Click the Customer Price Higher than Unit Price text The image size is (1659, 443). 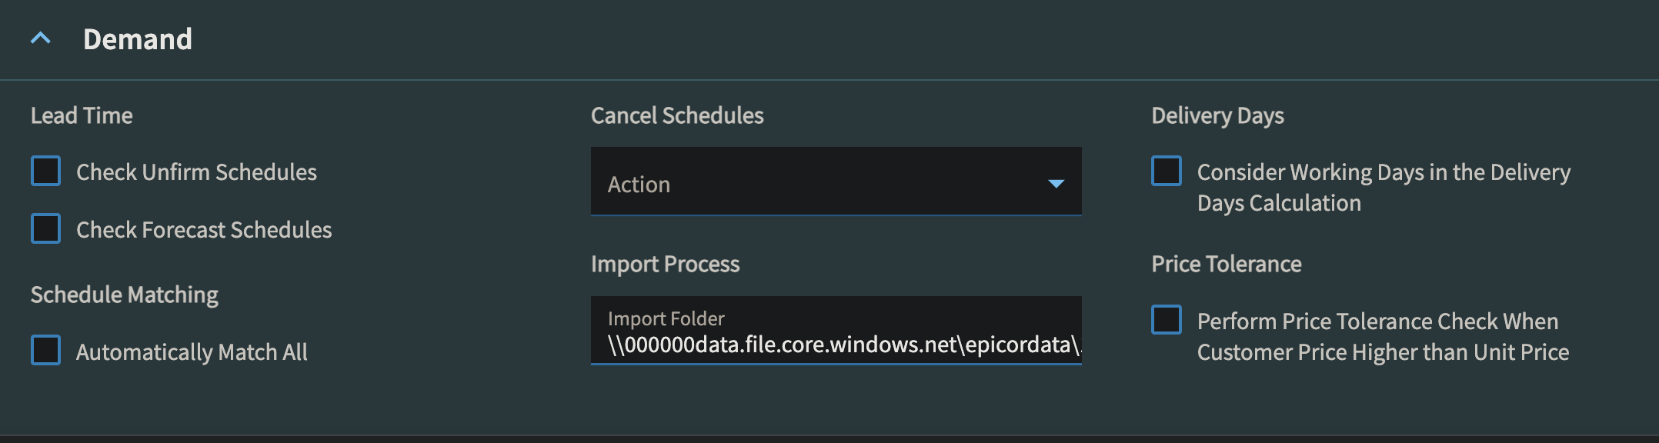1383,352
